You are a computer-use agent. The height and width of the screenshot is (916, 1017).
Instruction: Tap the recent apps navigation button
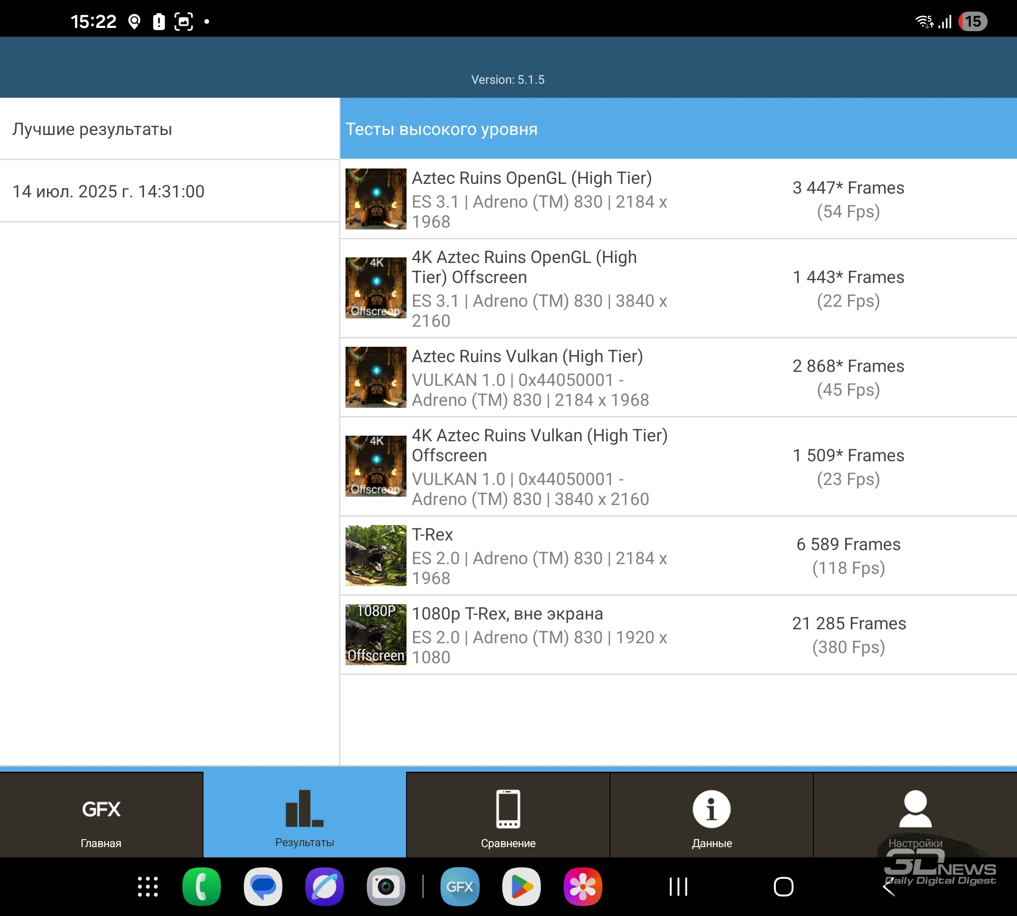pyautogui.click(x=678, y=886)
